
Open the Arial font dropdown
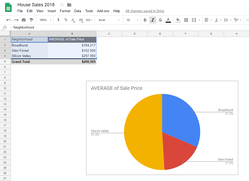tap(109, 20)
